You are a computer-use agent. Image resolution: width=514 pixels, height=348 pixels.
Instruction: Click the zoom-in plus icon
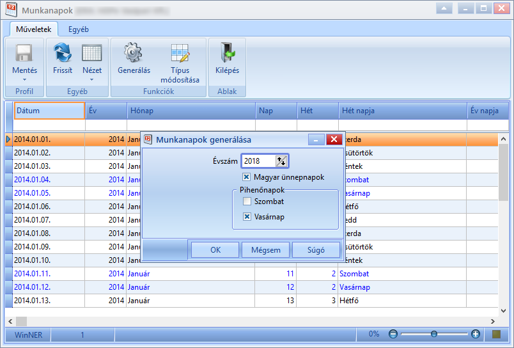pyautogui.click(x=475, y=334)
